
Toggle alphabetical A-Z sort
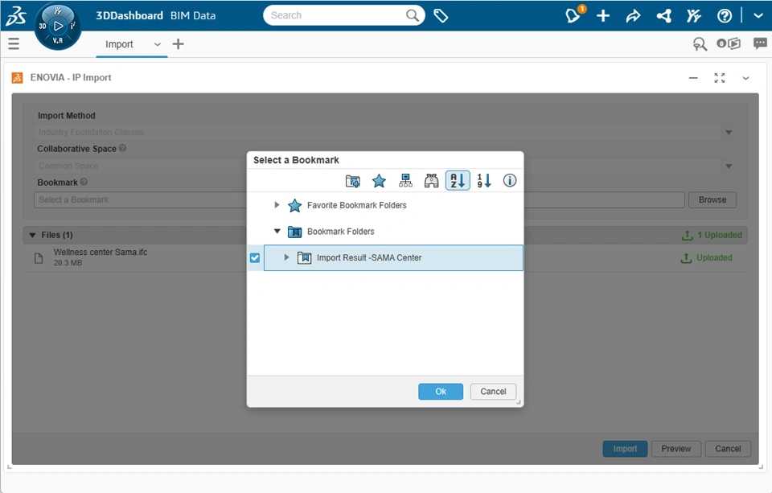(x=458, y=181)
